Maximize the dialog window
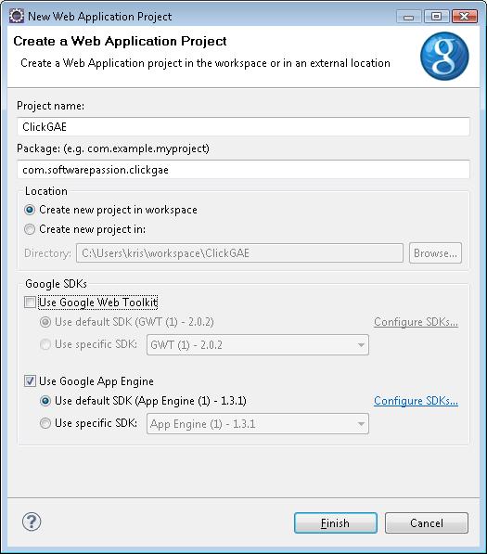This screenshot has width=487, height=554. click(436, 17)
